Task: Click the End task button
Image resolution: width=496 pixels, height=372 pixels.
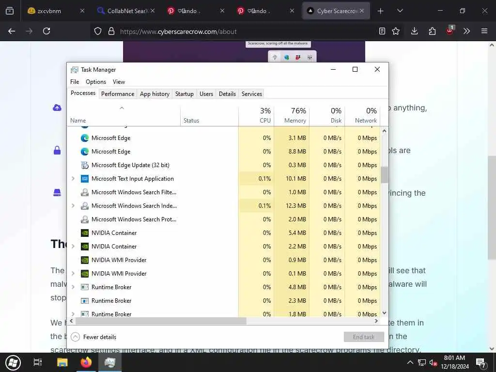Action: pos(364,337)
